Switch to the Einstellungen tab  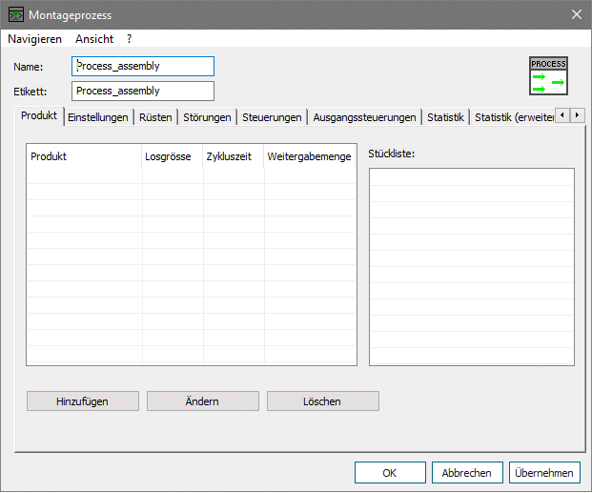pyautogui.click(x=98, y=117)
